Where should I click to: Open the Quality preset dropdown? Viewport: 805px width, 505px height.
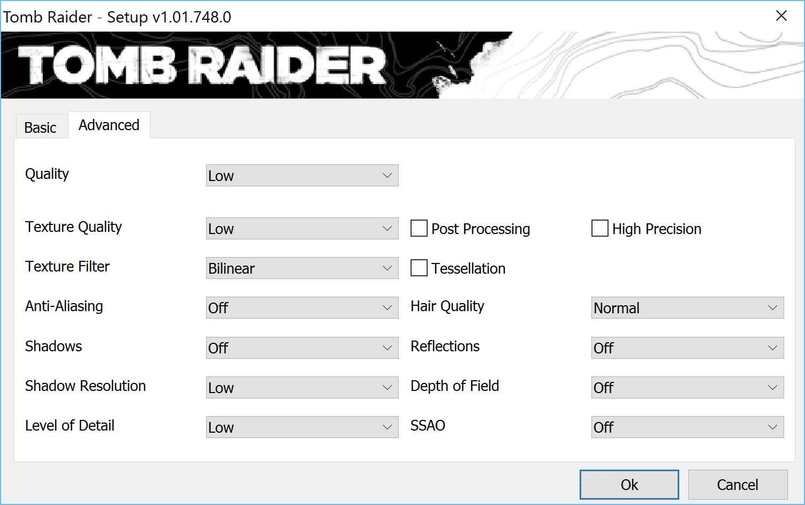[302, 176]
